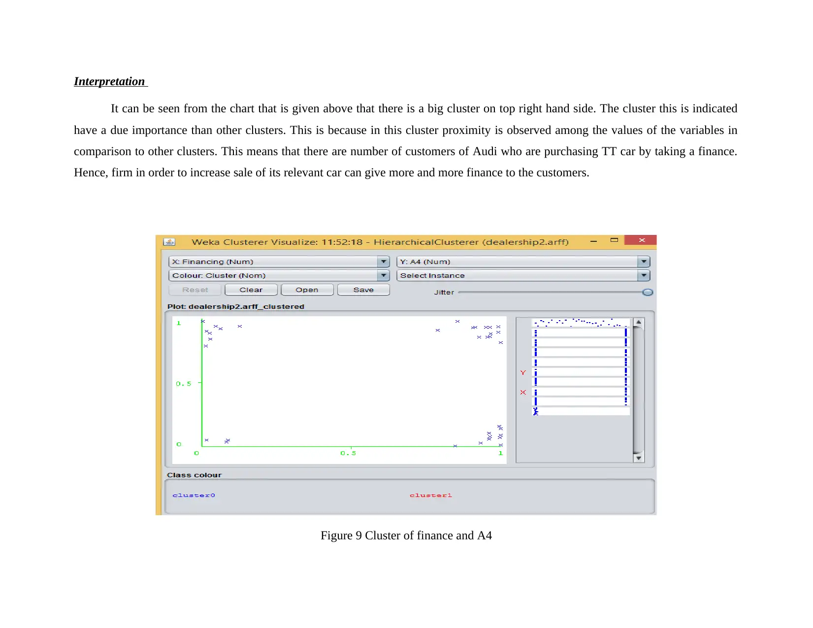Minimize the Weka Clusterer Visualize window
Screen dimensions: 813x628
point(593,241)
